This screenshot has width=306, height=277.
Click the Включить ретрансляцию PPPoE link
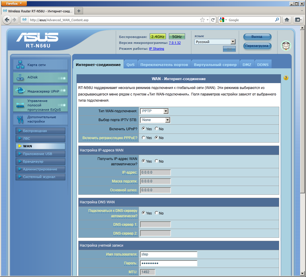coord(110,138)
